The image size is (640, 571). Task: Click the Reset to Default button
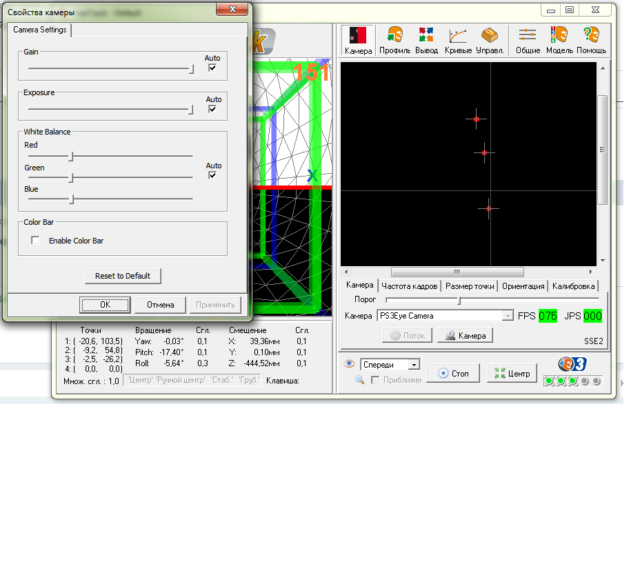123,276
